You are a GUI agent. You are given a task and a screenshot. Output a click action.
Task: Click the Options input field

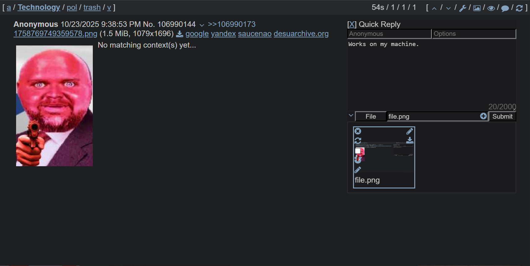(474, 34)
